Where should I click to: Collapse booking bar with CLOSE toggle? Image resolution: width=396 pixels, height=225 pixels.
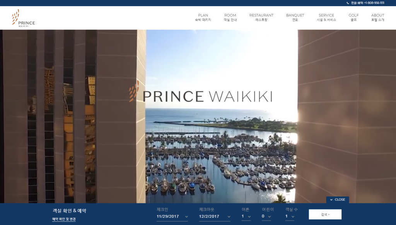338,200
